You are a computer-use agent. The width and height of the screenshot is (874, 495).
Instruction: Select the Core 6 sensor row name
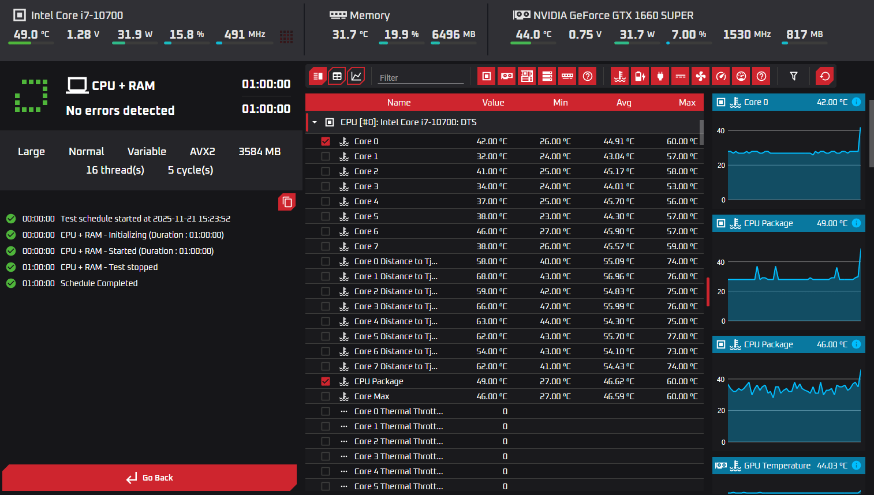367,231
